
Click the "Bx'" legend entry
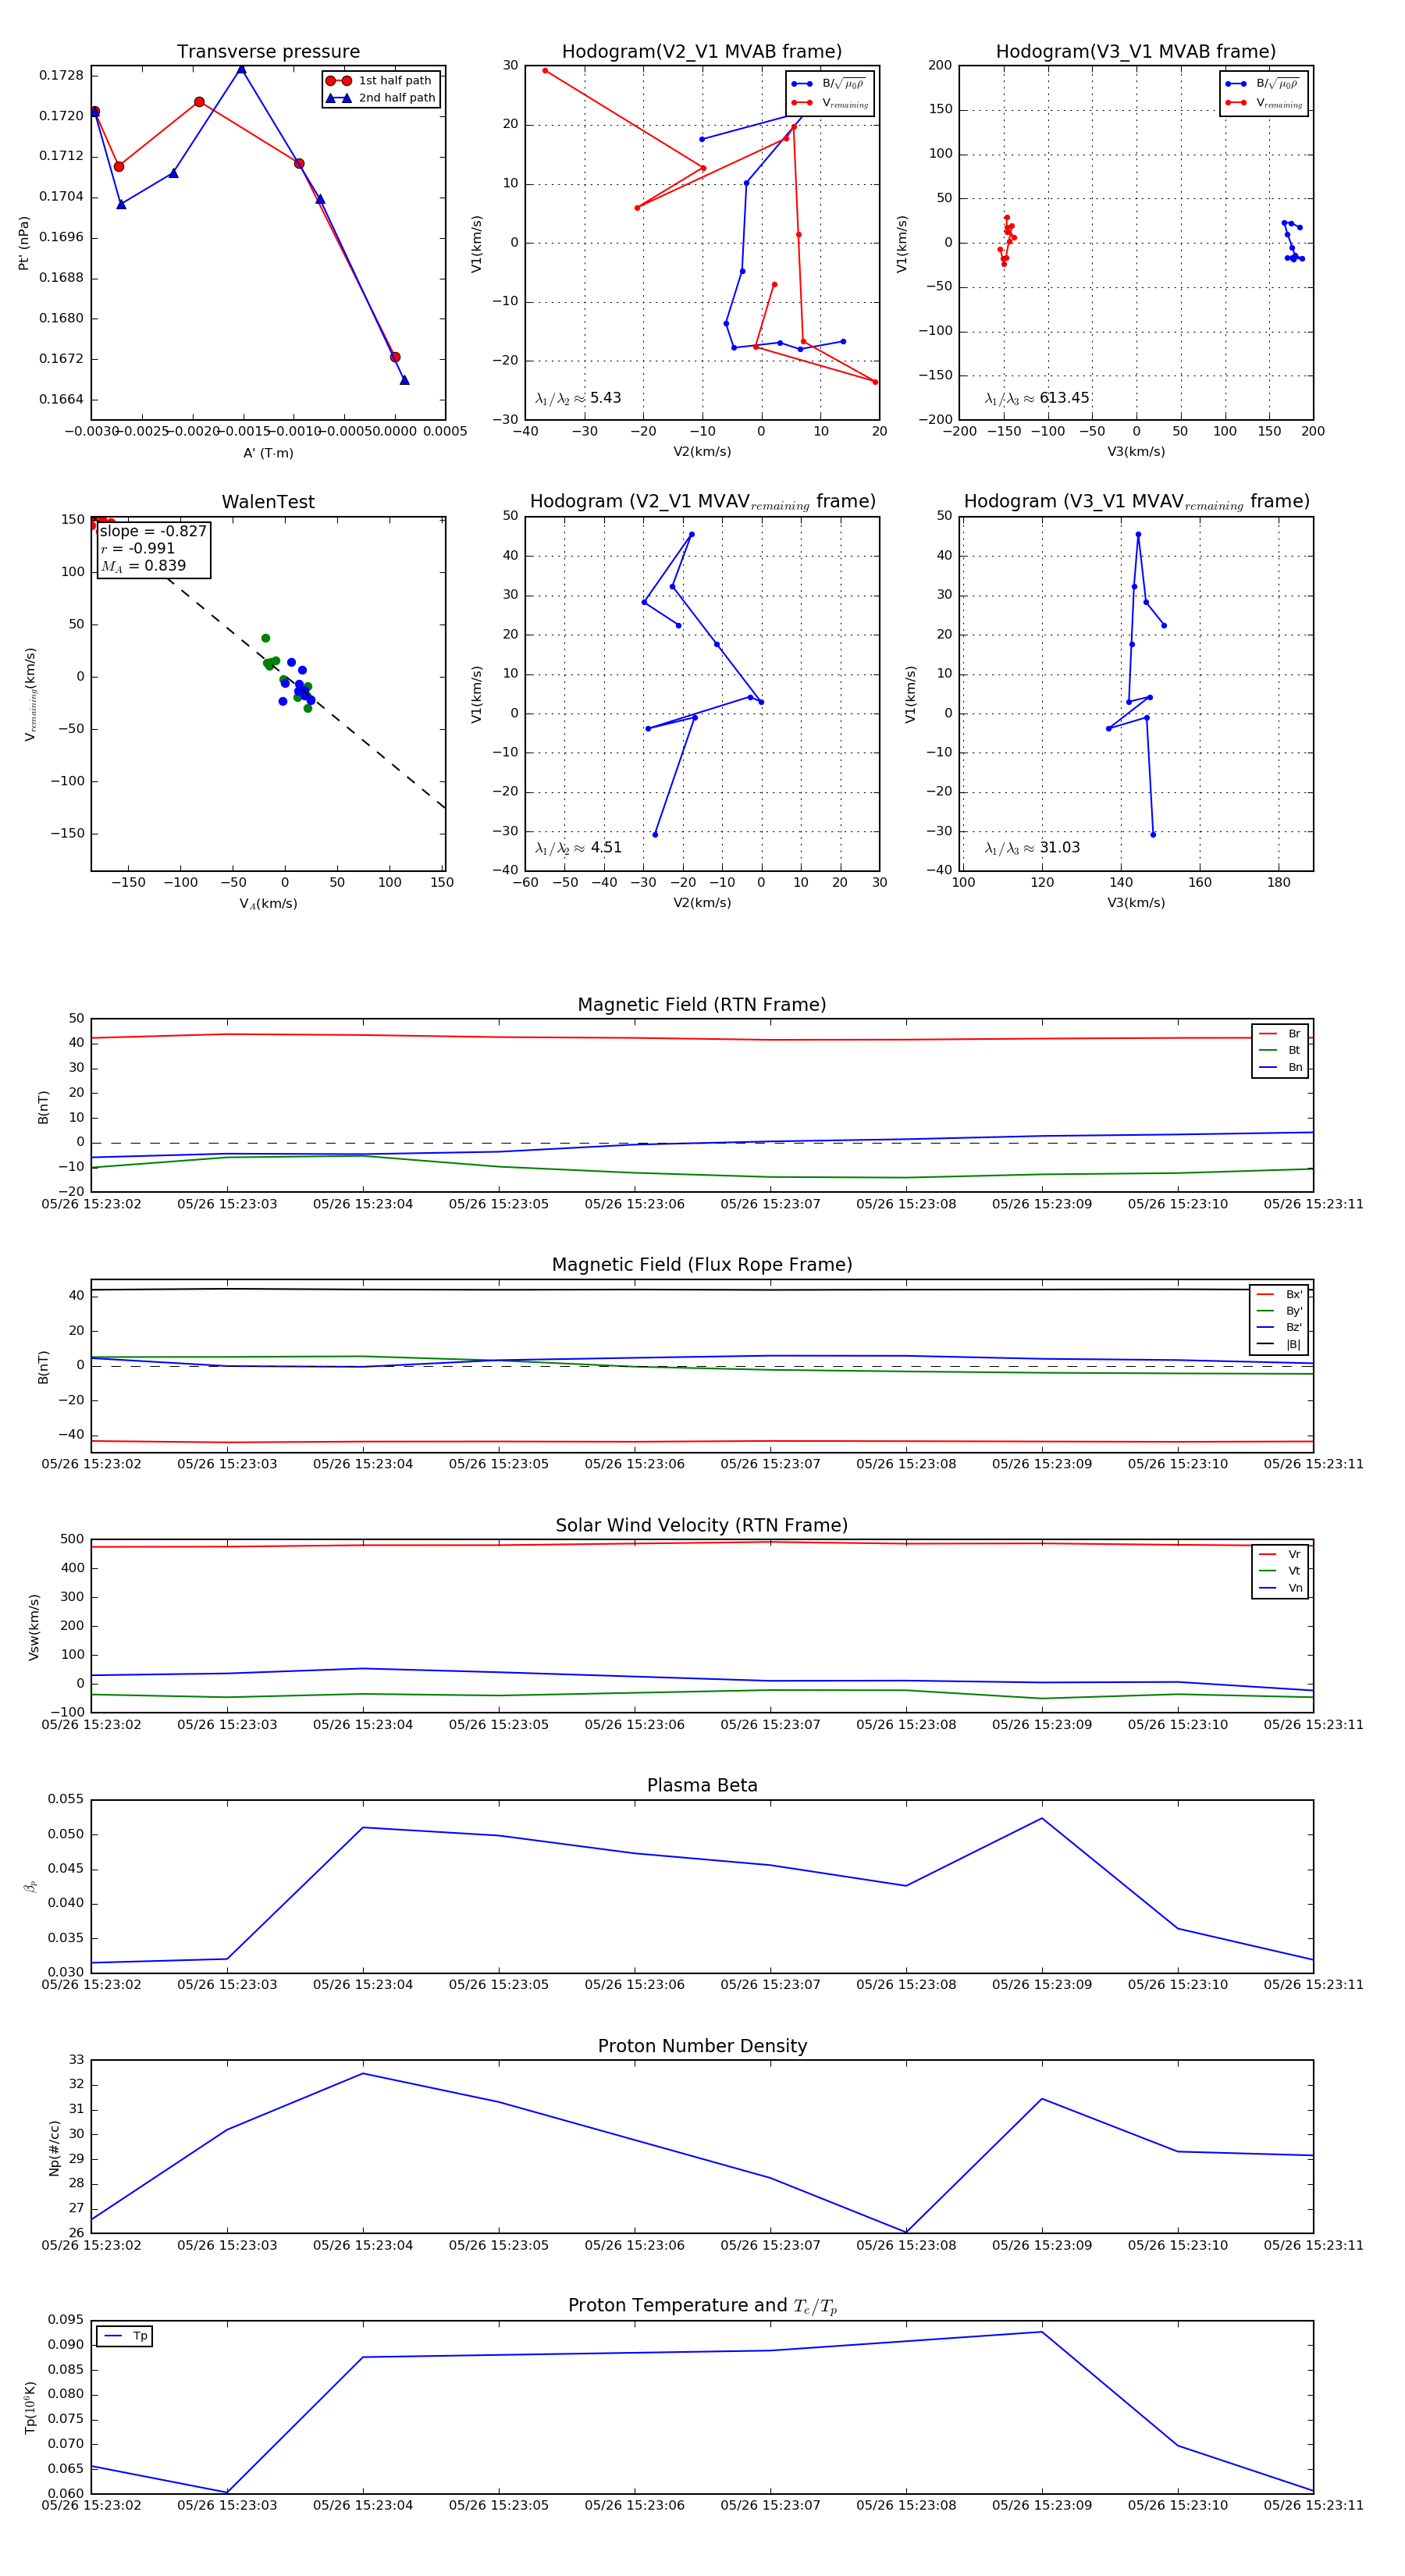point(1279,1295)
